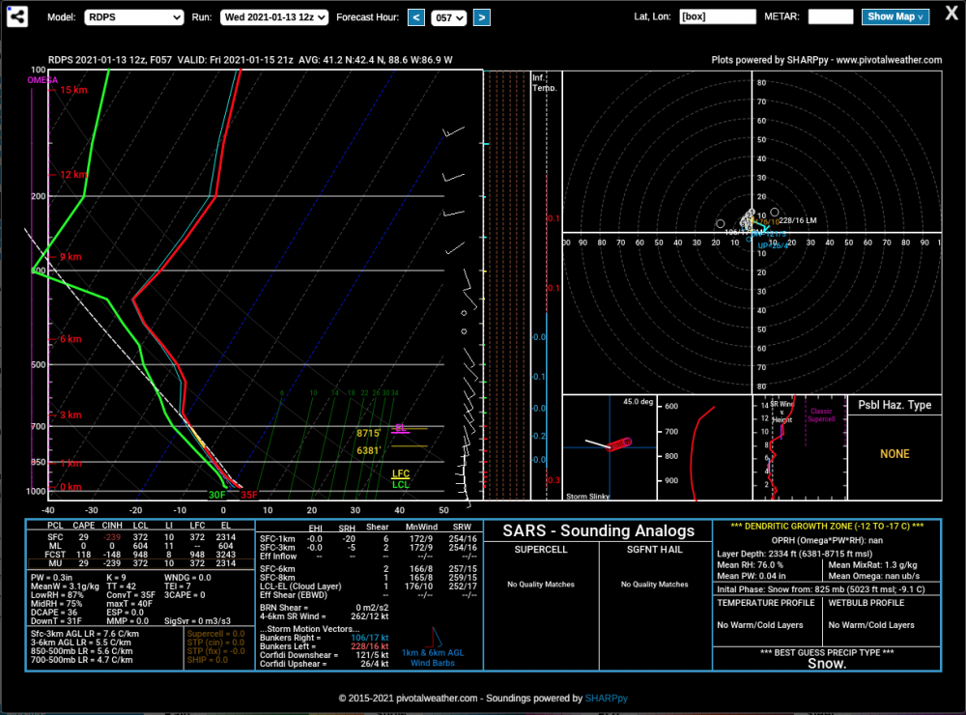Viewport: 966px width, 715px height.
Task: Click the SR Wind vs Height inset
Action: coord(800,447)
